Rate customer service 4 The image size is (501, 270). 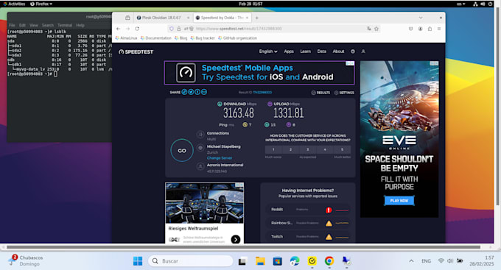325,149
